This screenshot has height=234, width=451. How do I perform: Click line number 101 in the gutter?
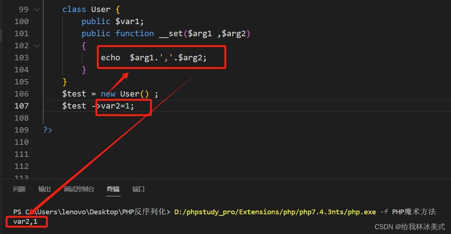[x=22, y=34]
